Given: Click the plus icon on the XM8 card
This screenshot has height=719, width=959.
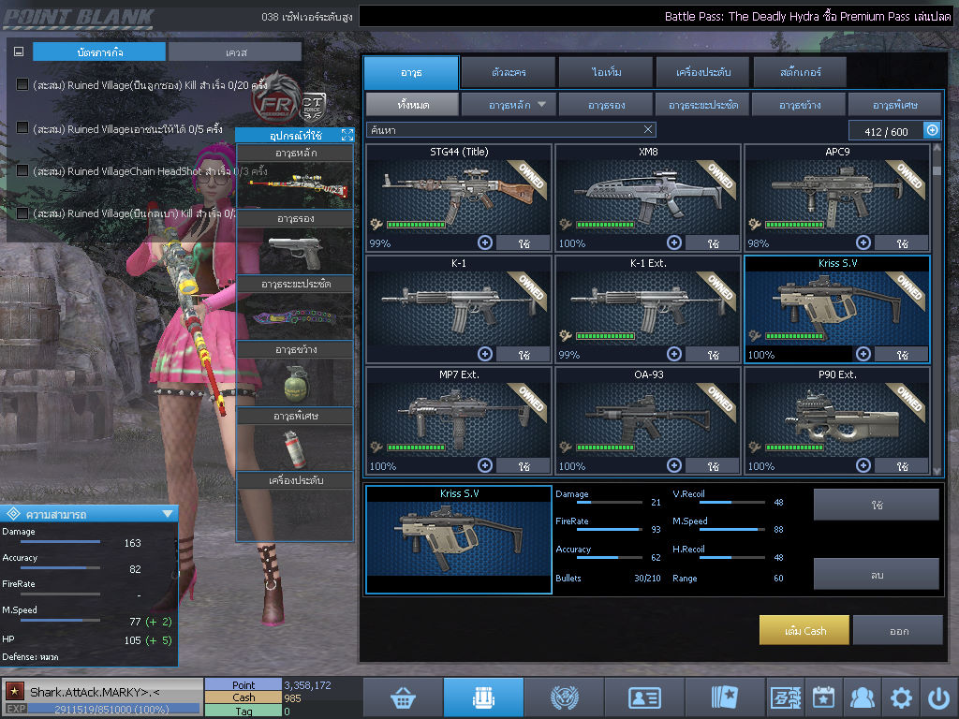Looking at the screenshot, I should (674, 242).
